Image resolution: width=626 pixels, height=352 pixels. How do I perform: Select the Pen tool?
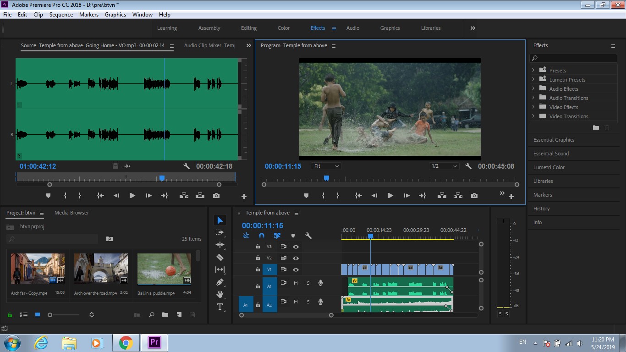pos(220,282)
